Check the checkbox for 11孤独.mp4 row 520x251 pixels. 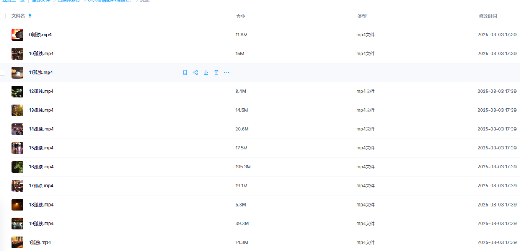pyautogui.click(x=3, y=73)
